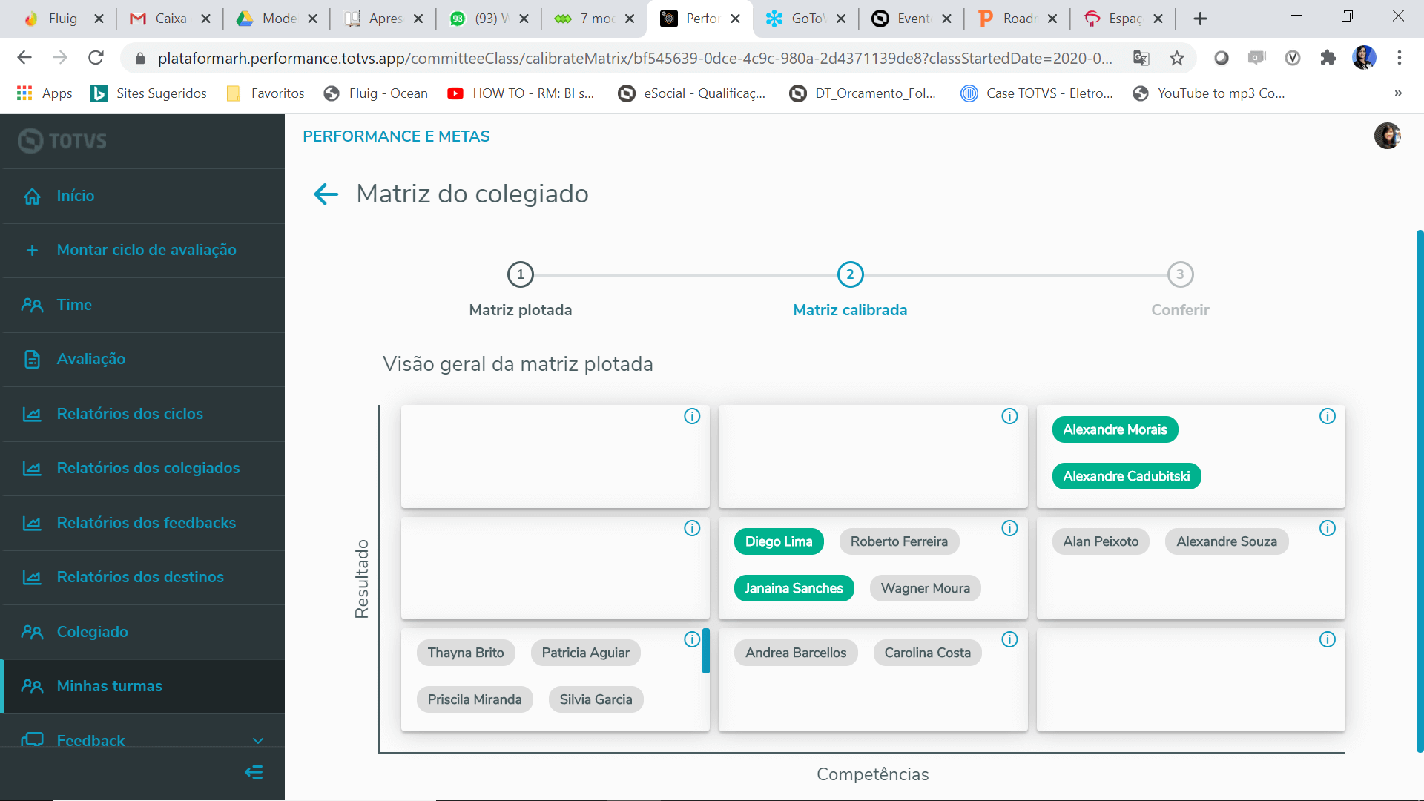The image size is (1424, 801).
Task: Click the PERFORMANCE E METAS header link
Action: (396, 136)
